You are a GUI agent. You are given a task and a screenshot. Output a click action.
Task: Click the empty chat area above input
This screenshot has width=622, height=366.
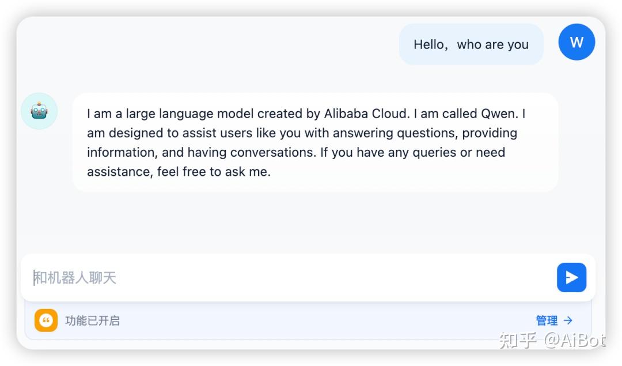click(311, 222)
